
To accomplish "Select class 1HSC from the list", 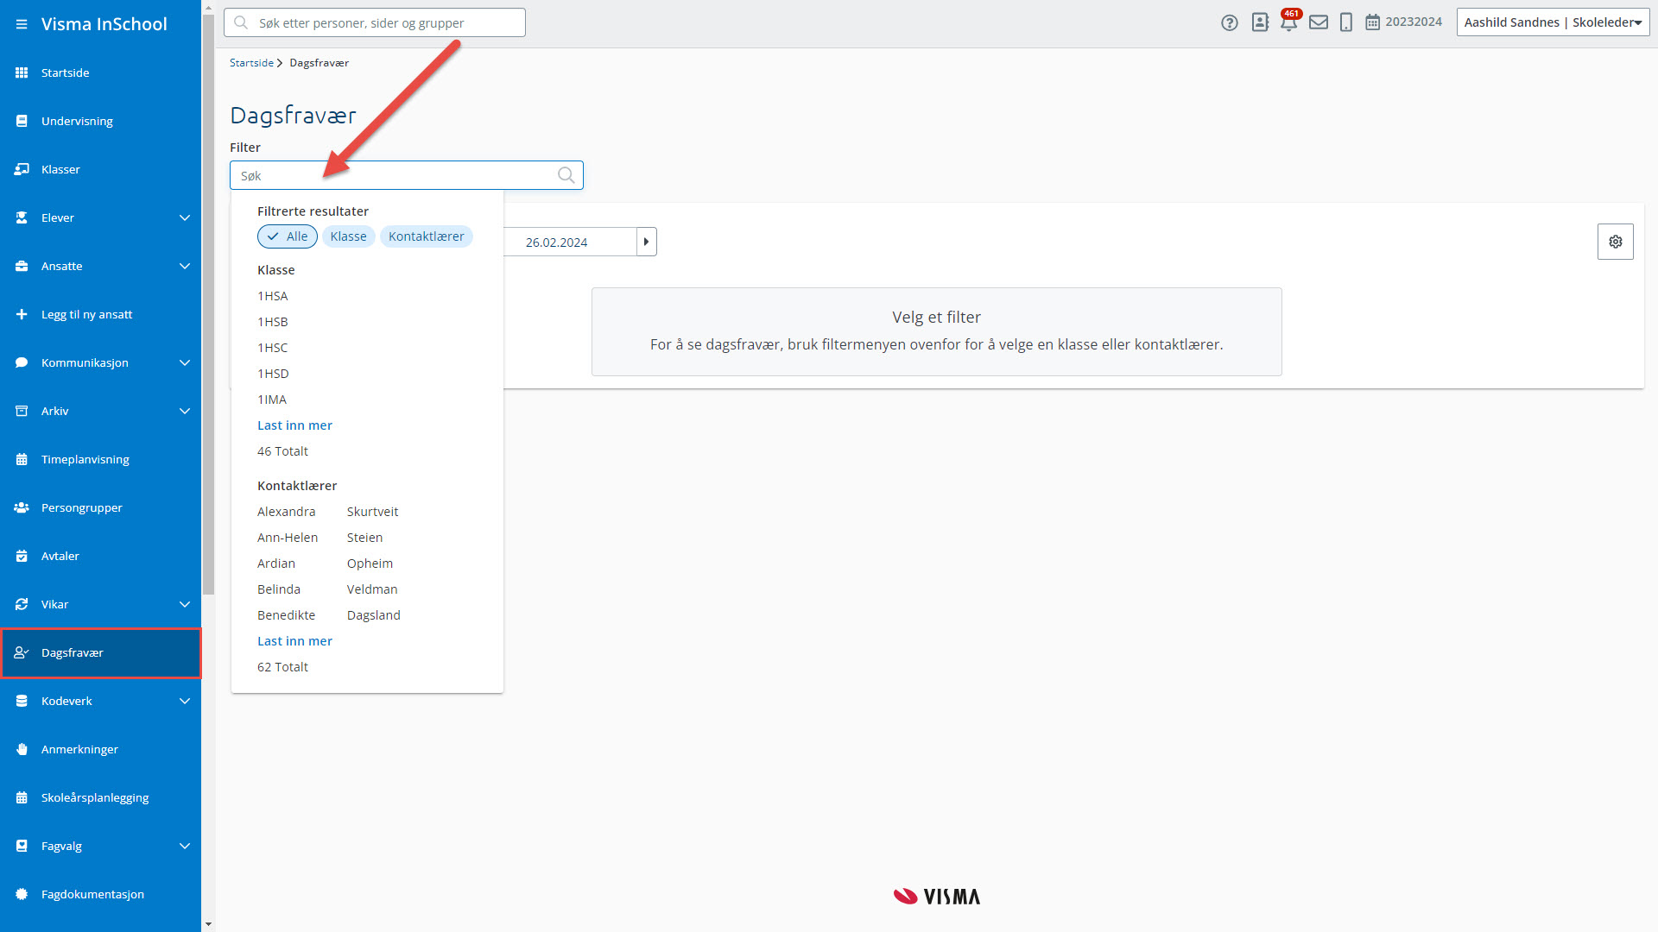I will coord(273,348).
